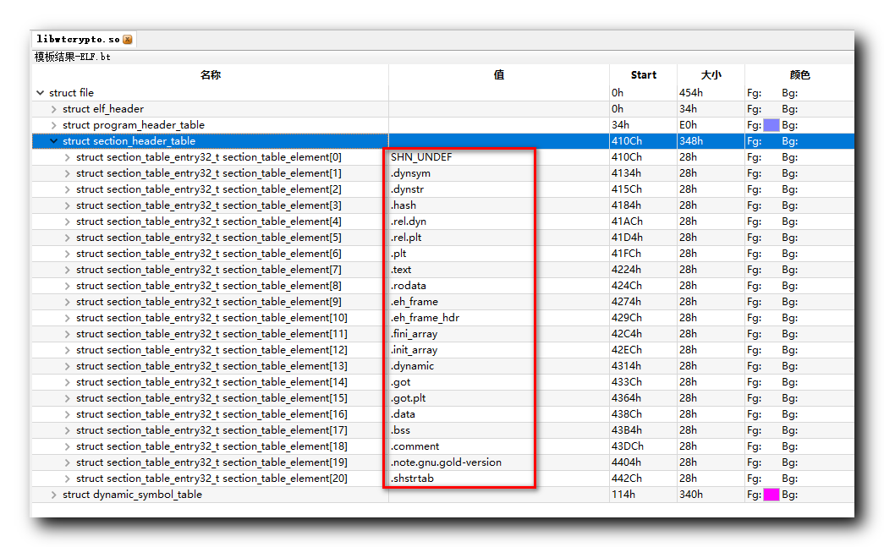Select section_table_element[8] row name
Image resolution: width=884 pixels, height=547 pixels.
209,286
